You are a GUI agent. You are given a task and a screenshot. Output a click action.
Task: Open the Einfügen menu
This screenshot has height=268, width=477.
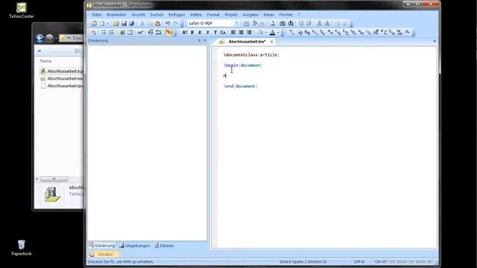[x=177, y=15]
